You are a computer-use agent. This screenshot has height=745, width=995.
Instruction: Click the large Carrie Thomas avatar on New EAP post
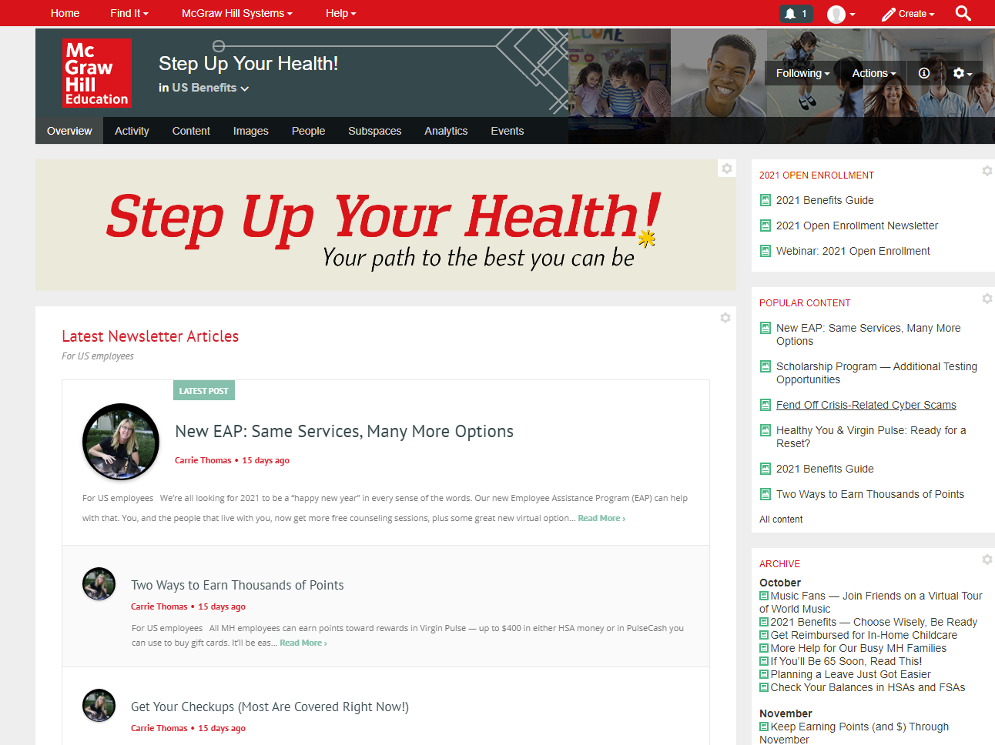pyautogui.click(x=121, y=442)
